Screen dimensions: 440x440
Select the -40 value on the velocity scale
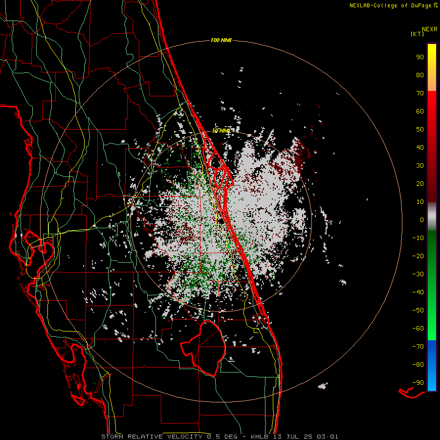(x=418, y=292)
